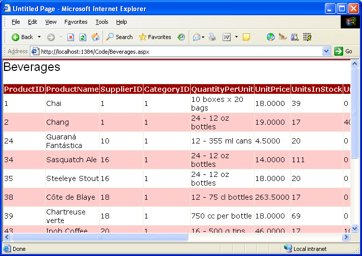The image size is (362, 256).
Task: Click the History toolbar icon
Action: pos(181,37)
